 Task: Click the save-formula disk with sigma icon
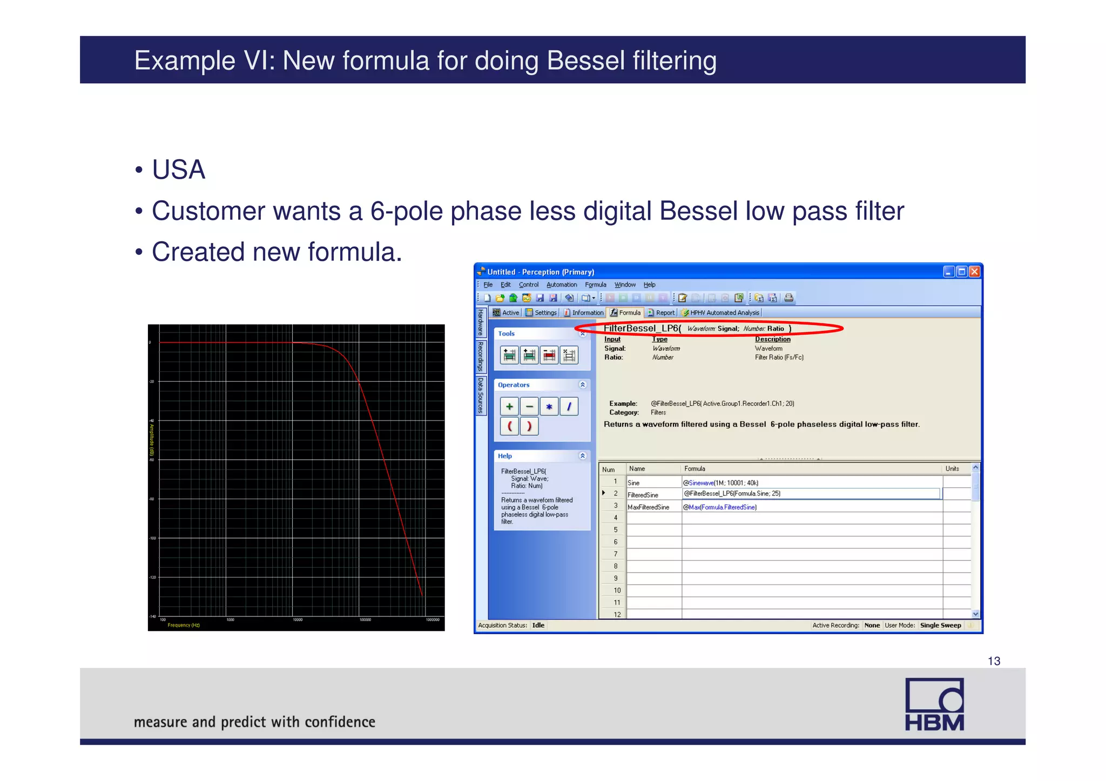coord(772,298)
